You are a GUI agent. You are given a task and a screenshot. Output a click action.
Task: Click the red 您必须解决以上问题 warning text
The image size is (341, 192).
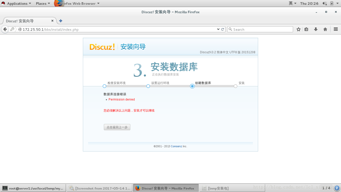point(129,110)
